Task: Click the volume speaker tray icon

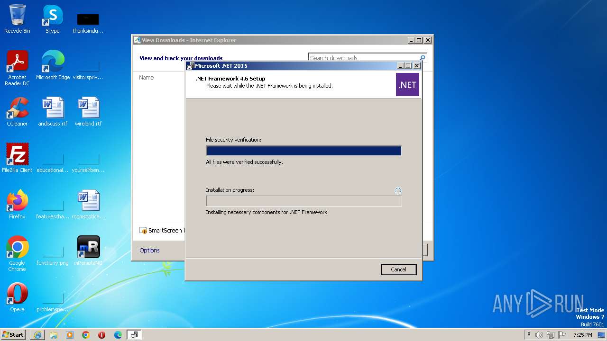Action: point(539,335)
